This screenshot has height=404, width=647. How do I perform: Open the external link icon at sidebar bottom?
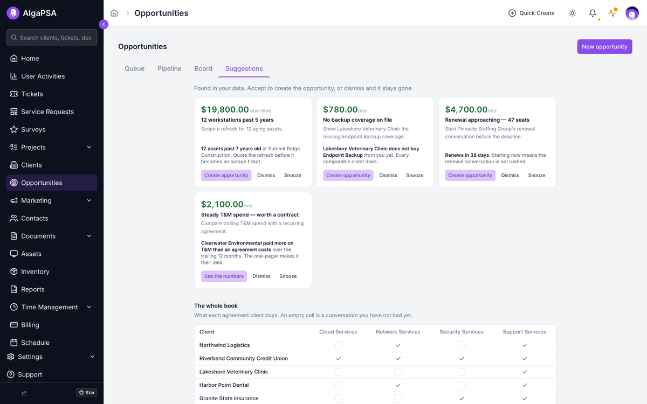click(24, 393)
